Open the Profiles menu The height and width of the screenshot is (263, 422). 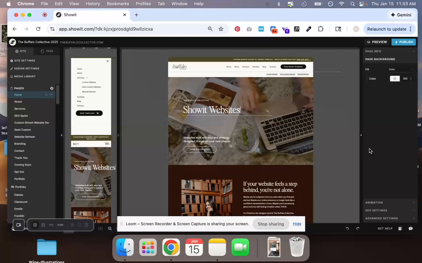coord(143,4)
